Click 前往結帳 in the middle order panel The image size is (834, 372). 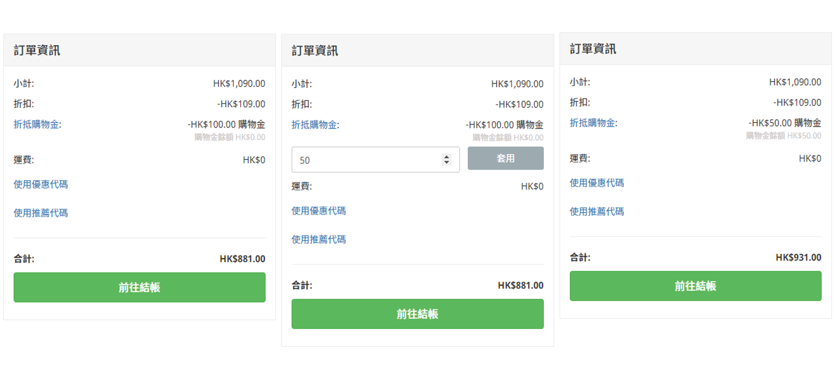417,314
